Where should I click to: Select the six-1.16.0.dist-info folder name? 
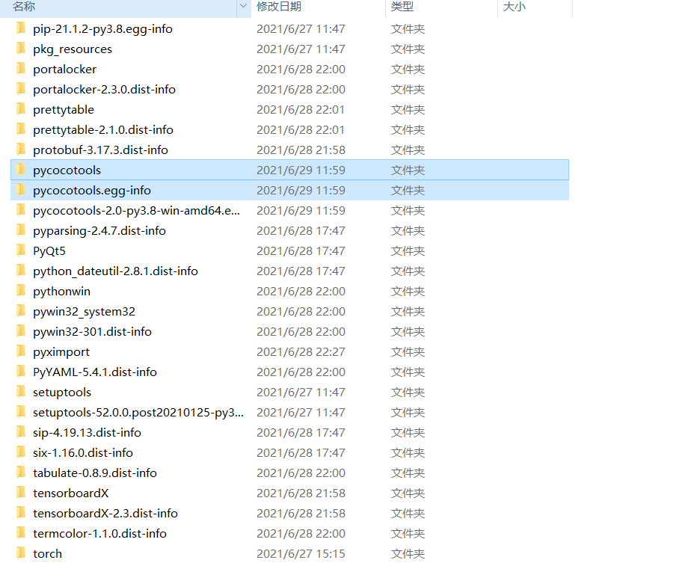(x=83, y=453)
